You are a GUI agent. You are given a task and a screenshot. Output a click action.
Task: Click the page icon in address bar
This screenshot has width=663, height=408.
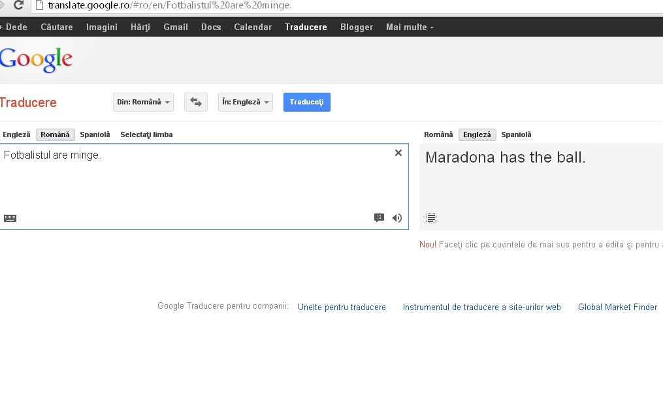point(39,5)
